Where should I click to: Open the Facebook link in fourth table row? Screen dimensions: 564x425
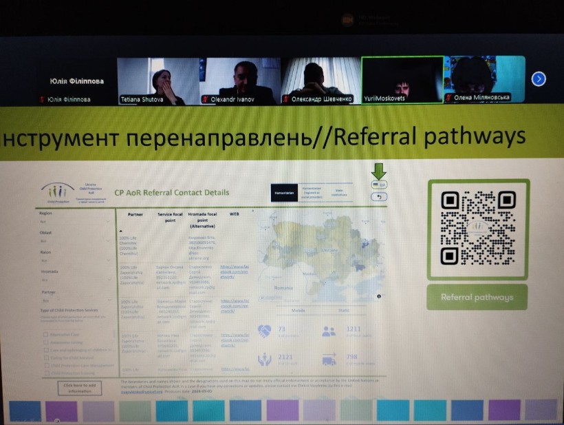point(235,340)
